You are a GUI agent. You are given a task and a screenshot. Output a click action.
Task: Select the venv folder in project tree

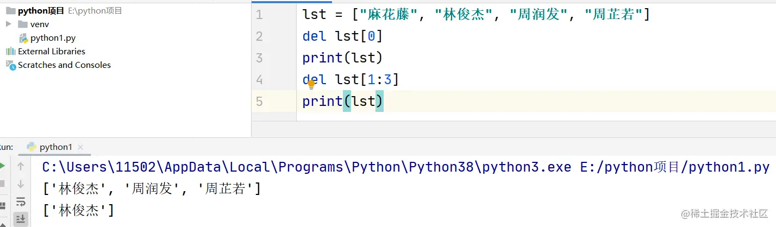click(x=40, y=24)
